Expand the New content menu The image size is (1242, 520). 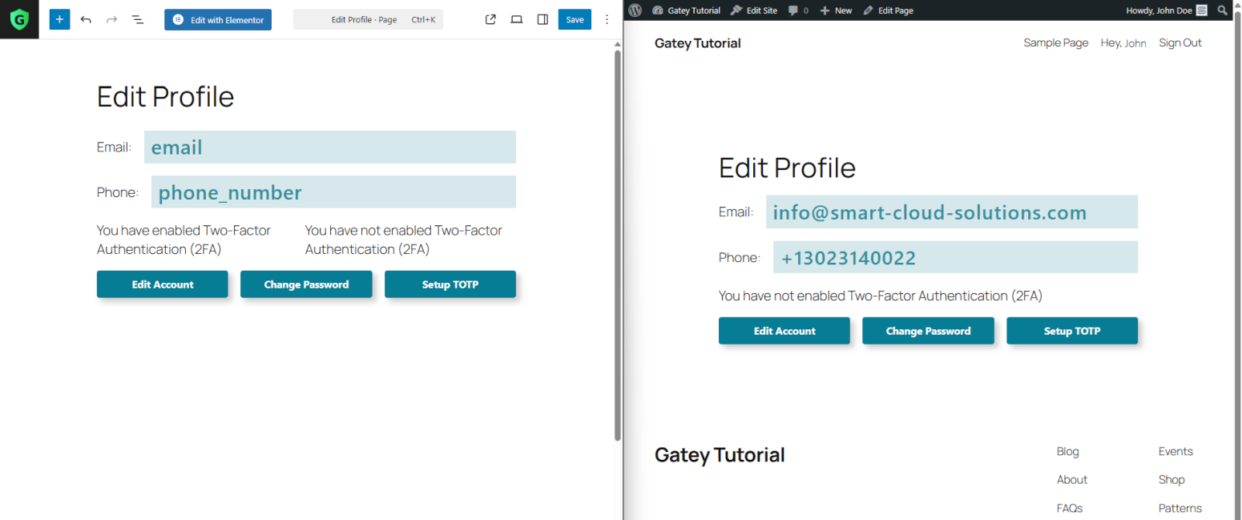tap(836, 10)
